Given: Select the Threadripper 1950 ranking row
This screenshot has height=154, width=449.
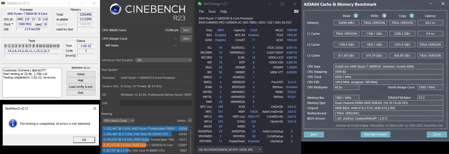Looking at the screenshot, I should tap(145, 140).
